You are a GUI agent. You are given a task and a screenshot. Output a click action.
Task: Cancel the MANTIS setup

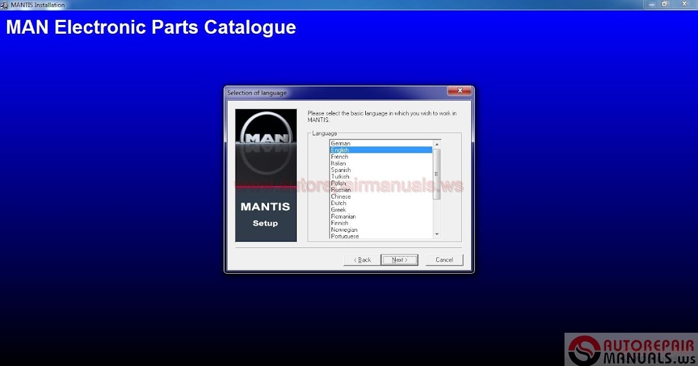(x=444, y=260)
